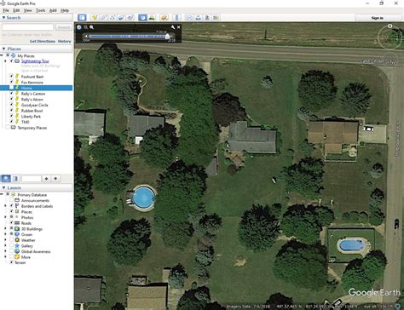Open the Add menu

[x=53, y=10]
